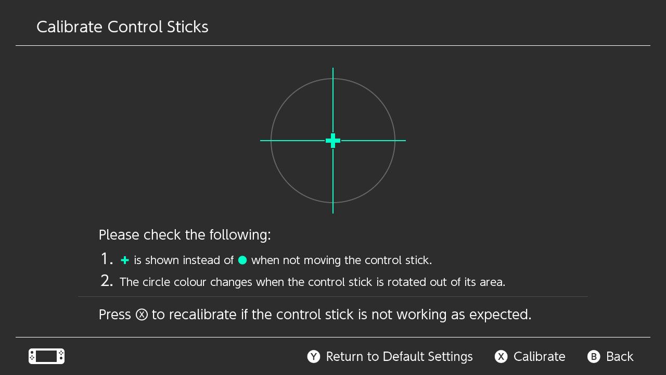Viewport: 666px width, 375px height.
Task: Click the green crosshair stick indicator
Action: 333,140
